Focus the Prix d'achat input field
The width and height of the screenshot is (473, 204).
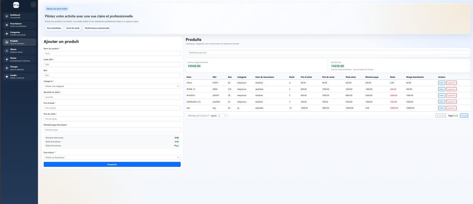[x=112, y=108]
